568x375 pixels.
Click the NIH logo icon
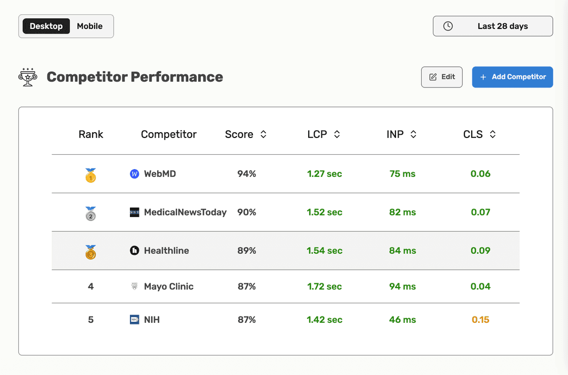click(x=135, y=319)
